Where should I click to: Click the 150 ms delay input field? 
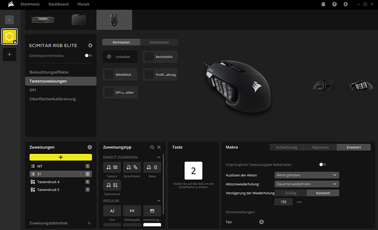284,202
